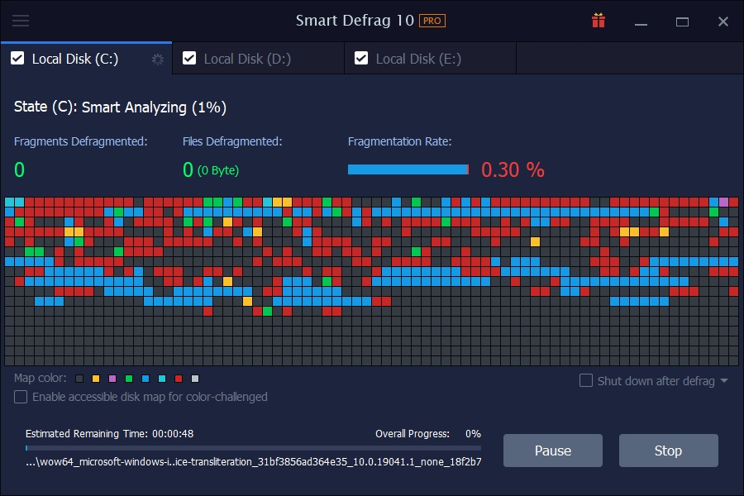Select the purple map color swatch

[112, 379]
